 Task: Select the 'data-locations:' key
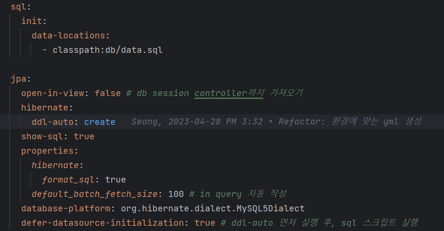pos(70,35)
